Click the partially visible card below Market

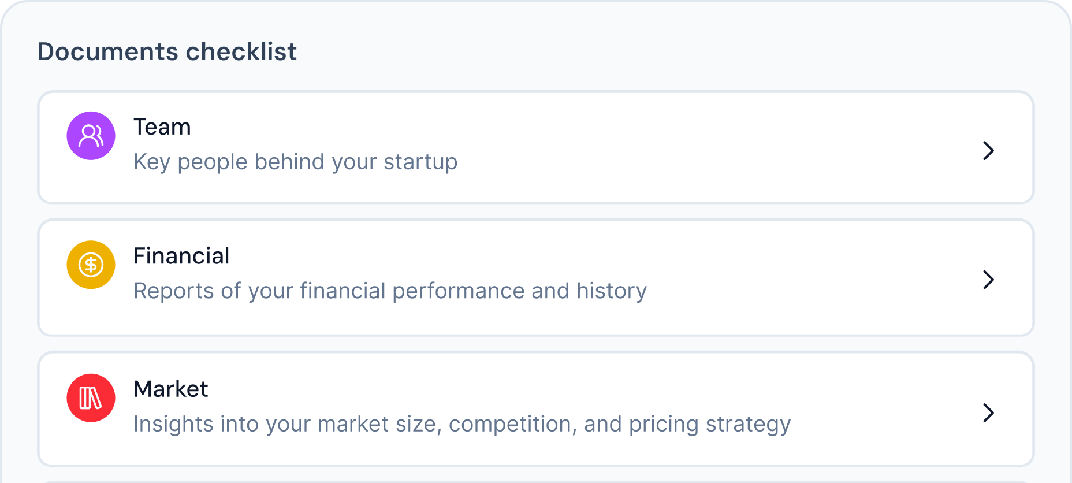pos(535,481)
